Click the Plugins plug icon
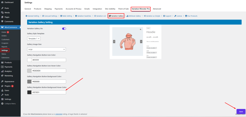Image resolution: width=246 pixels, height=117 pixels. (2, 86)
